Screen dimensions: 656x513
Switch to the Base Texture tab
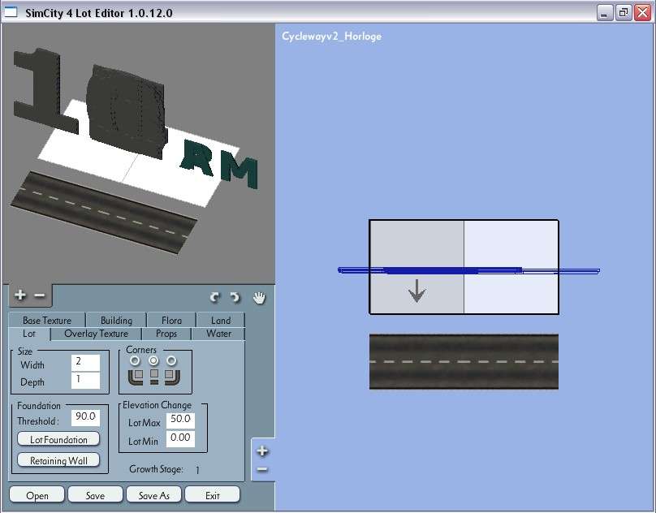tap(47, 321)
